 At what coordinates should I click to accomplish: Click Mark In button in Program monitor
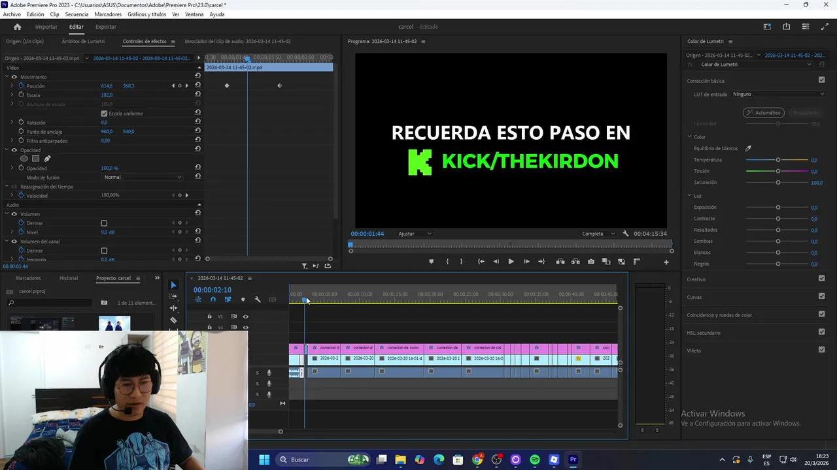pos(447,262)
